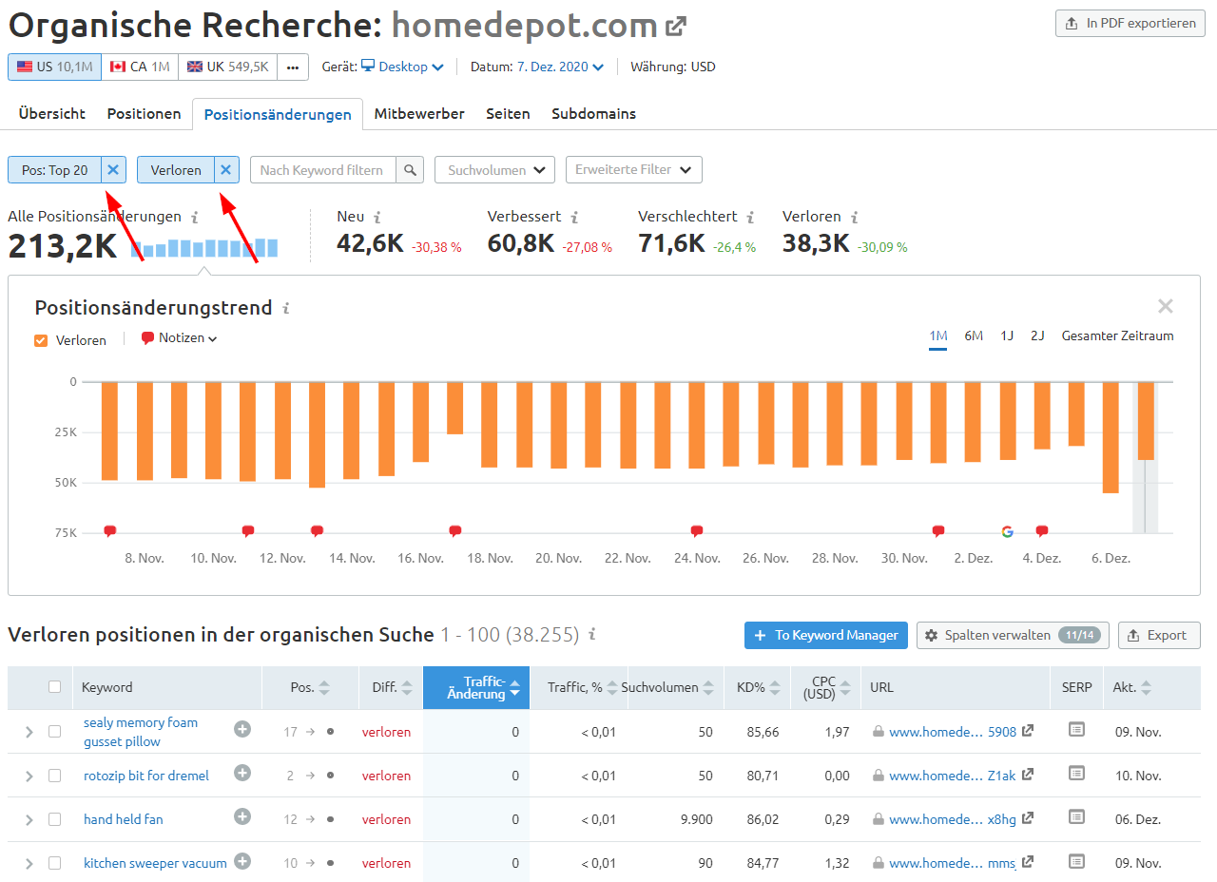Click the red note marker near 8. Nov
Screen dimensions: 1217x882
pos(109,530)
